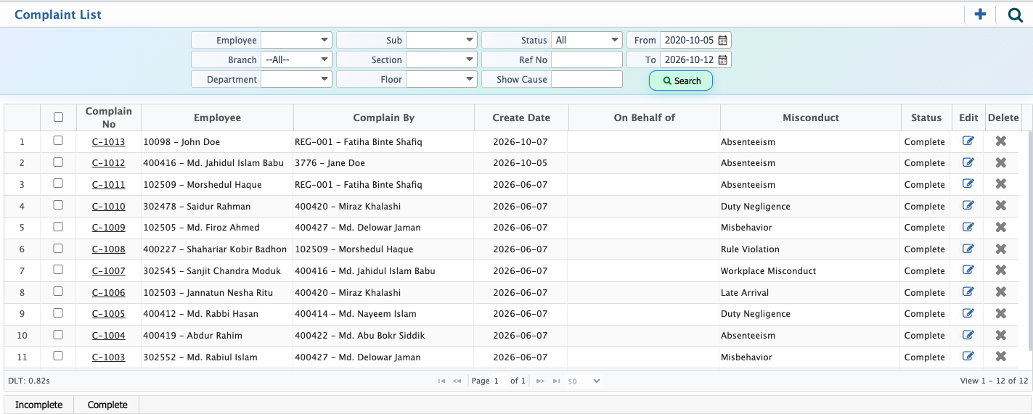This screenshot has height=414, width=1033.
Task: Open the Branch dropdown showing --All--
Action: (x=296, y=59)
